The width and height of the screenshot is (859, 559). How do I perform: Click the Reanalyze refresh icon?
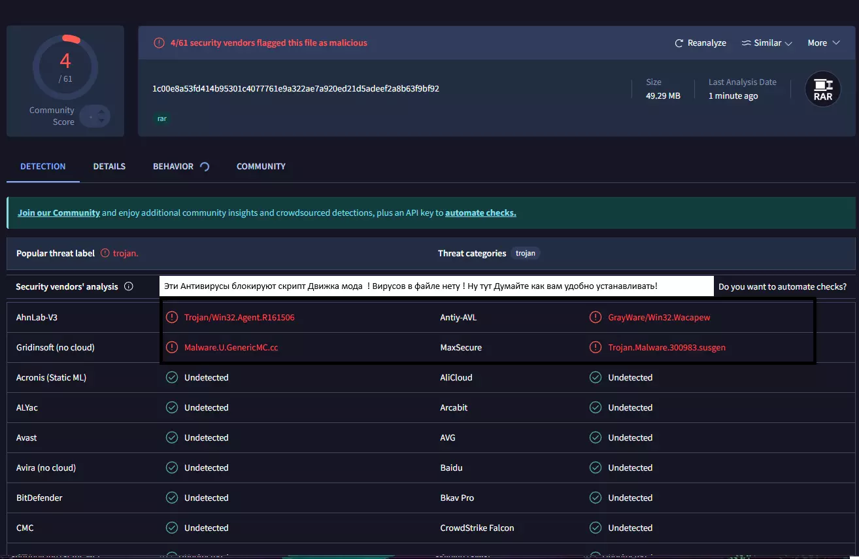(679, 43)
